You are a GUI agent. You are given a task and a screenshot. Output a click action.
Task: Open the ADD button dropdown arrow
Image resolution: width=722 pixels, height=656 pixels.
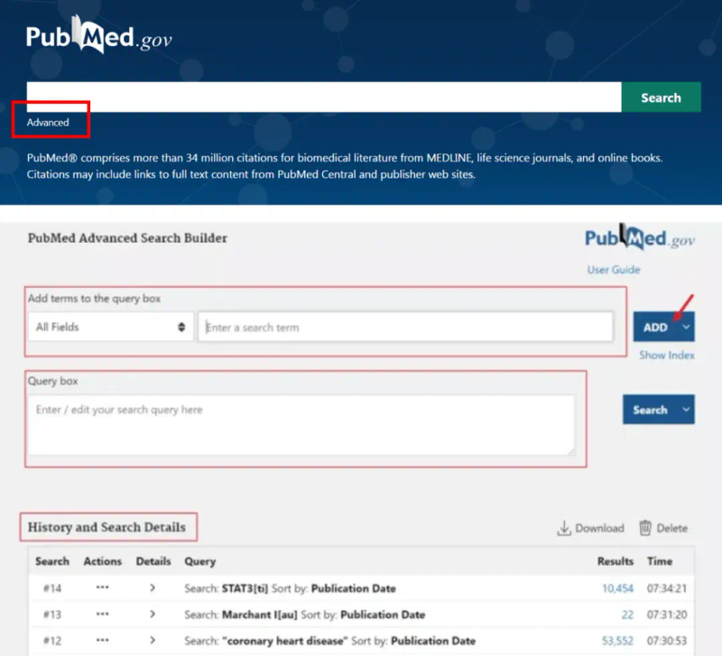click(x=687, y=327)
